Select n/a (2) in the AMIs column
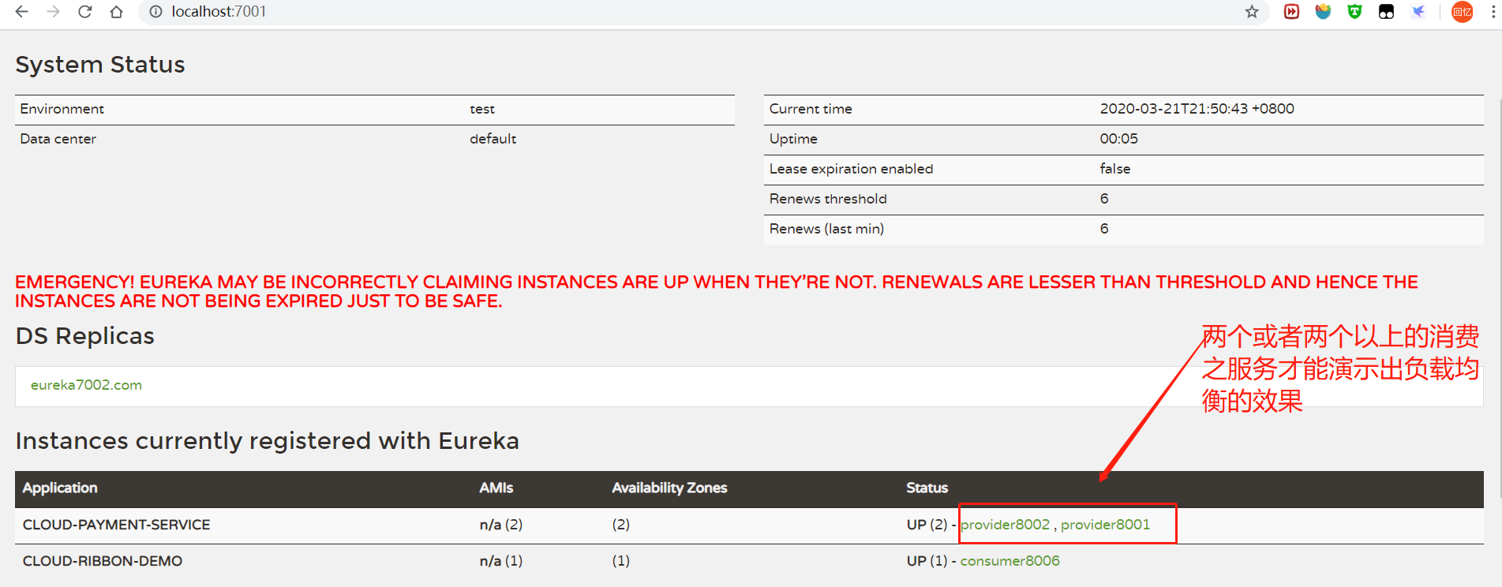Viewport: 1502px width, 587px height. click(501, 525)
